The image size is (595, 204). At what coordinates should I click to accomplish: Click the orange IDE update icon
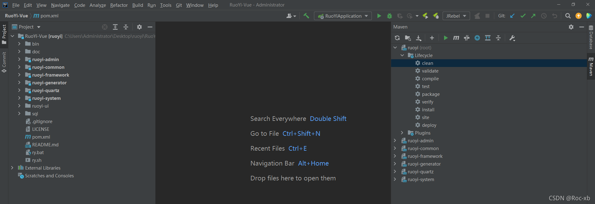579,16
